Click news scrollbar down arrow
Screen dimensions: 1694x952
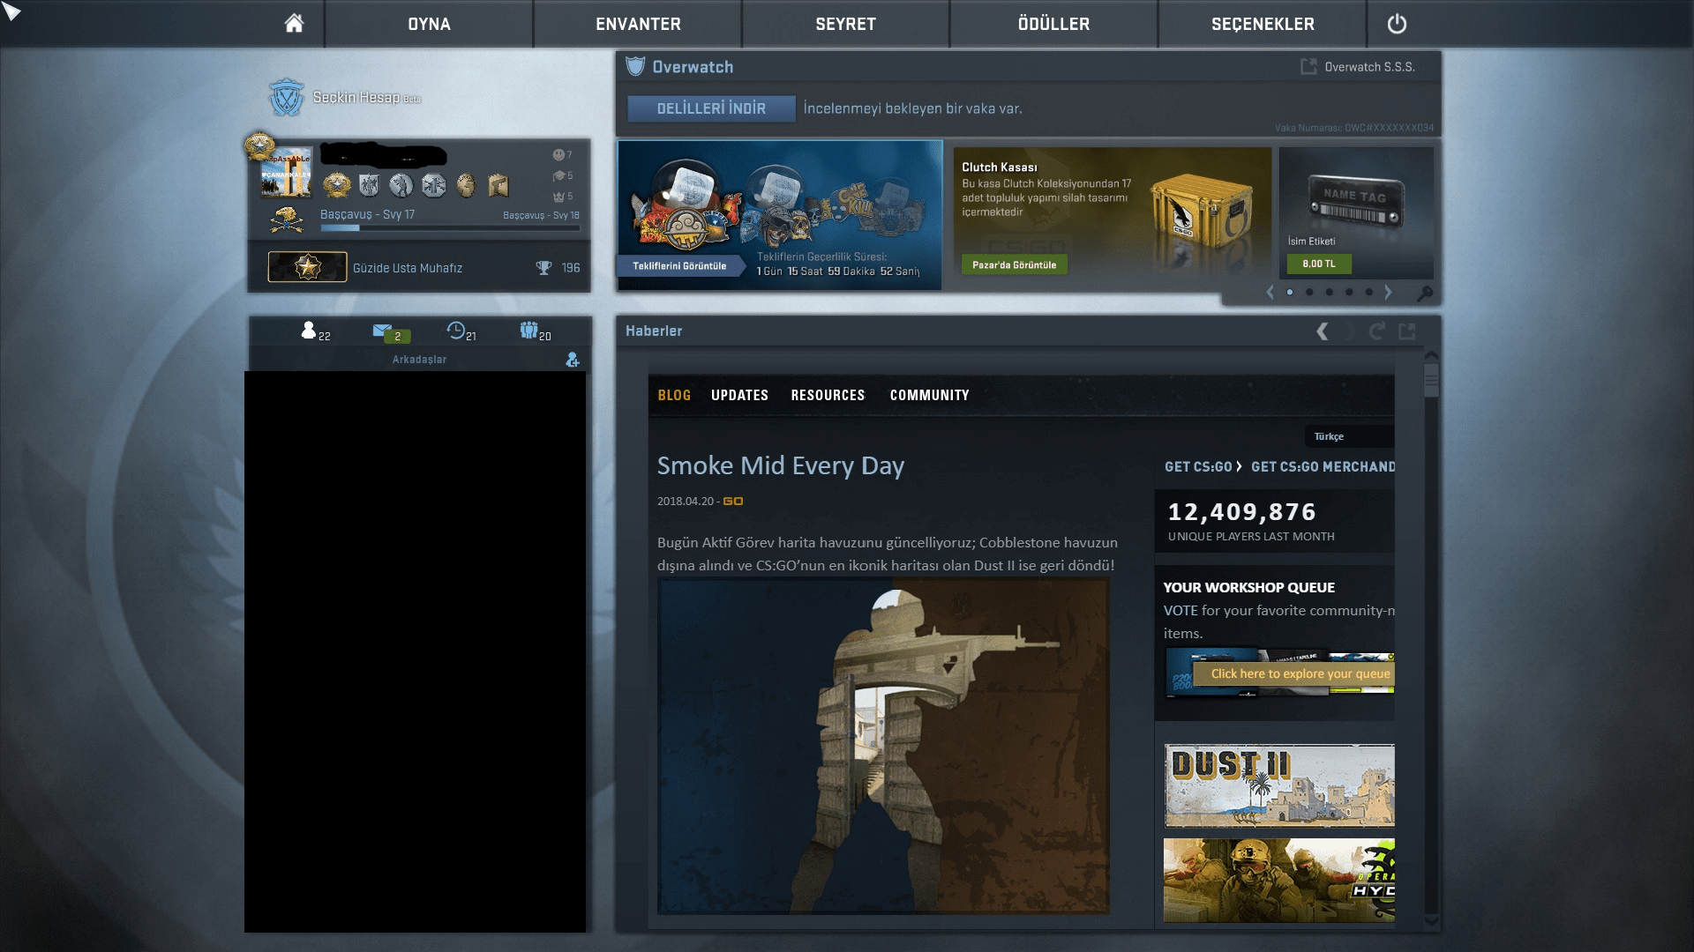(x=1431, y=920)
